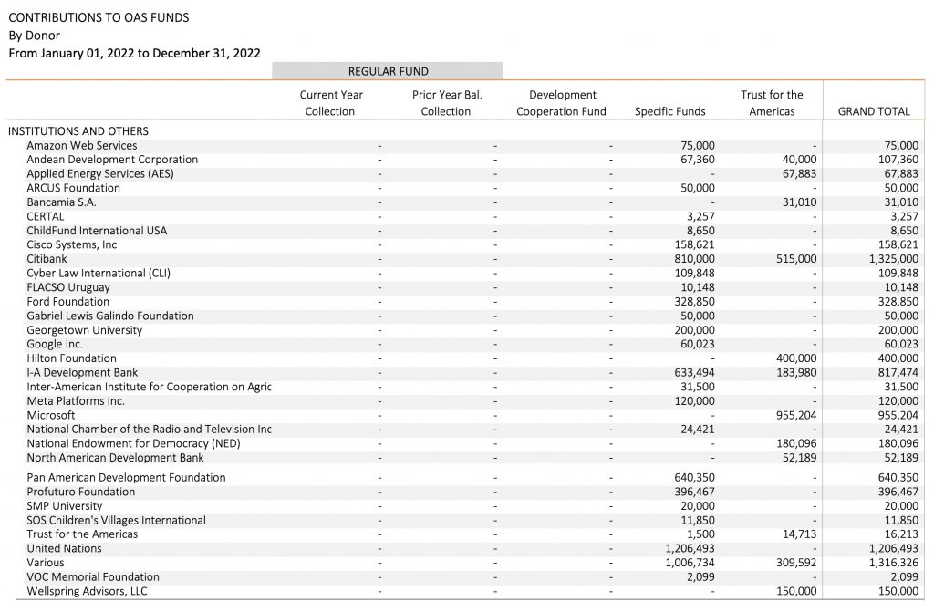Click the GRAND TOTAL column header
The image size is (934, 612).
(x=874, y=111)
